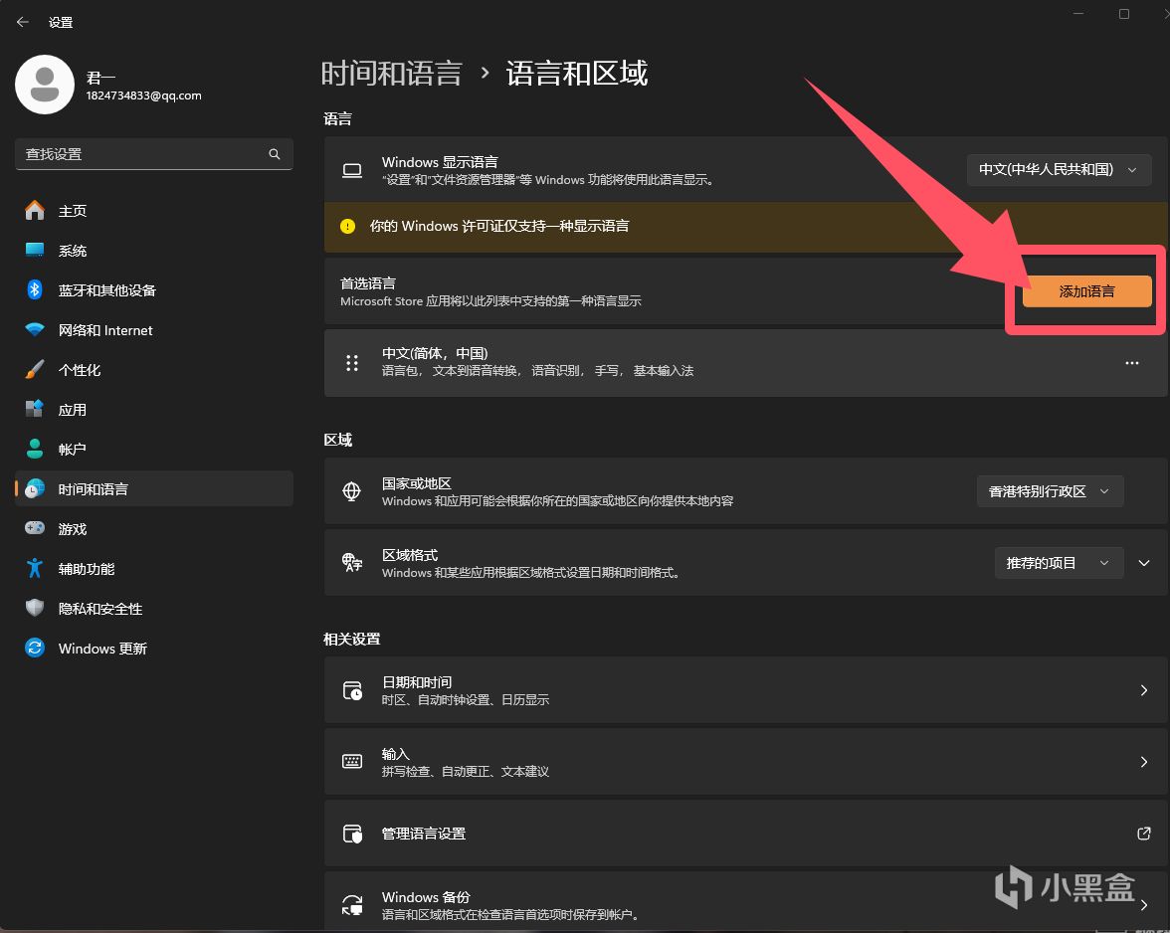1170x933 pixels.
Task: Click the 应用 apps icon
Action: [x=34, y=409]
